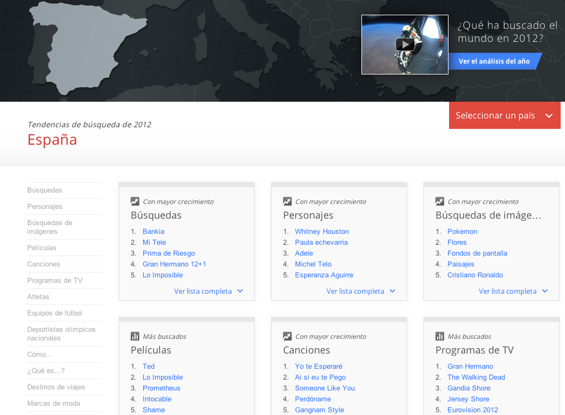Open The Walking Dead link
This screenshot has width=565, height=415.
tap(476, 377)
